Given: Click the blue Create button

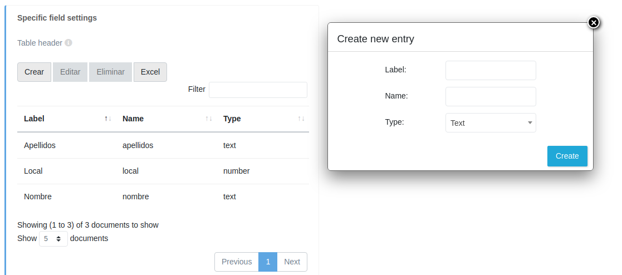Looking at the screenshot, I should point(567,156).
